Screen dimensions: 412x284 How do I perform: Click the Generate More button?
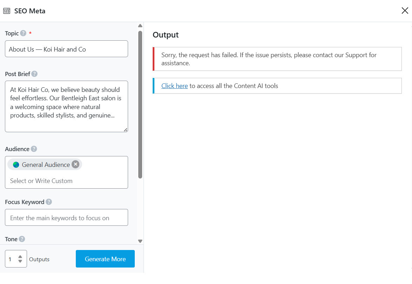[105, 259]
